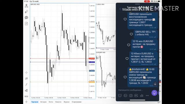Select the light blue current price label
This screenshot has width=185, height=104.
[92, 71]
